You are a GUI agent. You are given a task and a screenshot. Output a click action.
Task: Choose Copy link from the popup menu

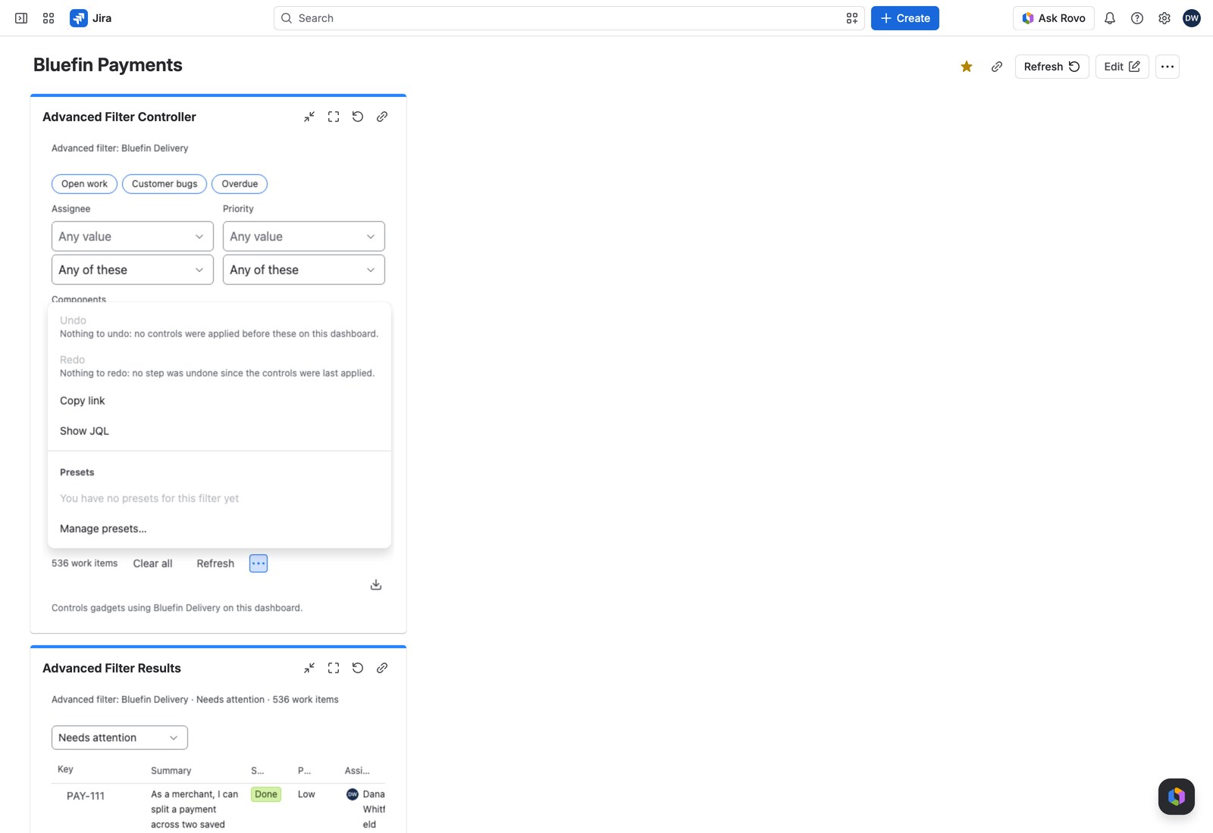coord(219,401)
